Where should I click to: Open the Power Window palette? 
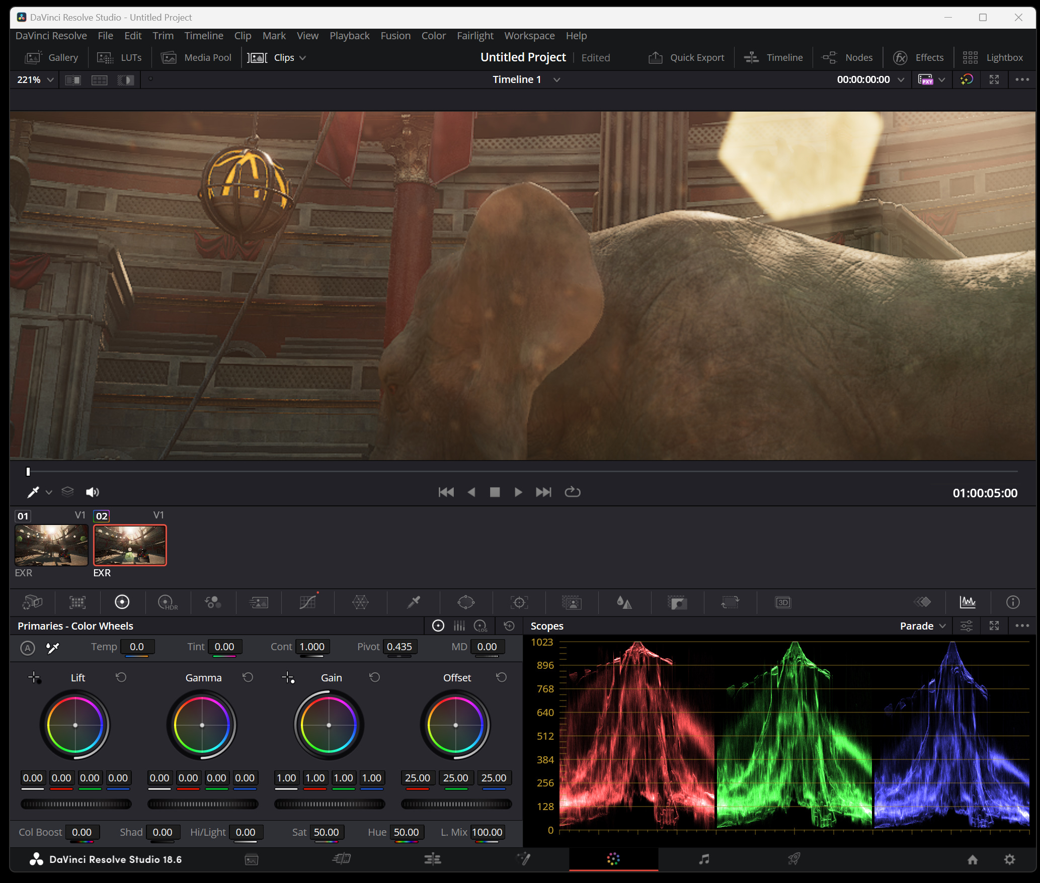pos(466,602)
